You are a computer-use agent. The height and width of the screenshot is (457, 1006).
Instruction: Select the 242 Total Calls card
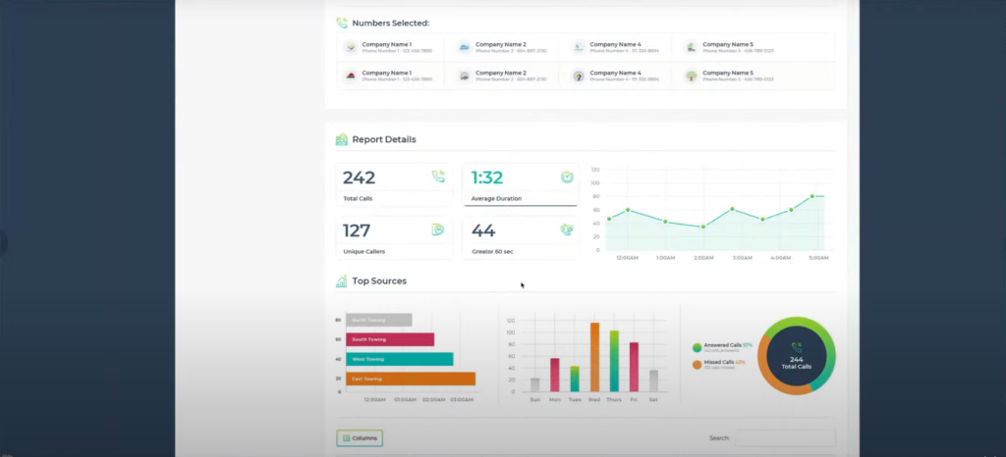(x=394, y=185)
